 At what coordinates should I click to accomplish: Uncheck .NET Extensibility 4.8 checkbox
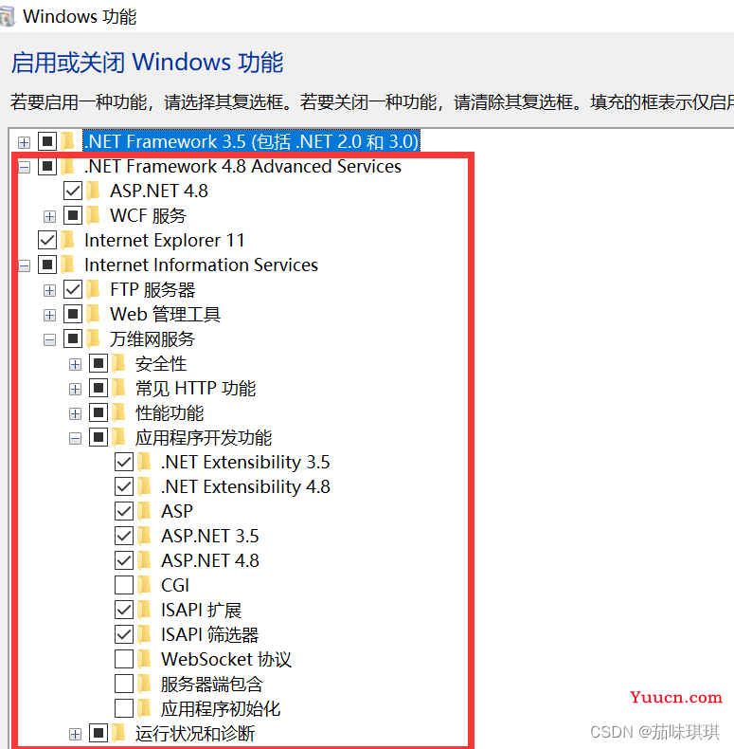124,486
